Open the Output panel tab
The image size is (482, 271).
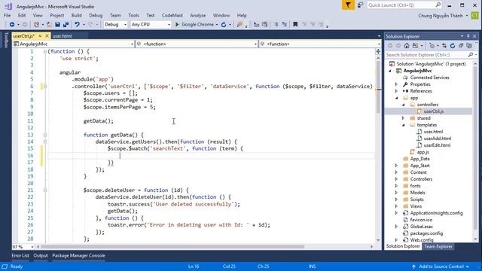(x=41, y=256)
